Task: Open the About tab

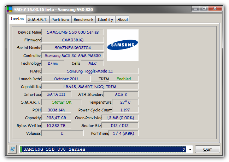Action: point(123,19)
